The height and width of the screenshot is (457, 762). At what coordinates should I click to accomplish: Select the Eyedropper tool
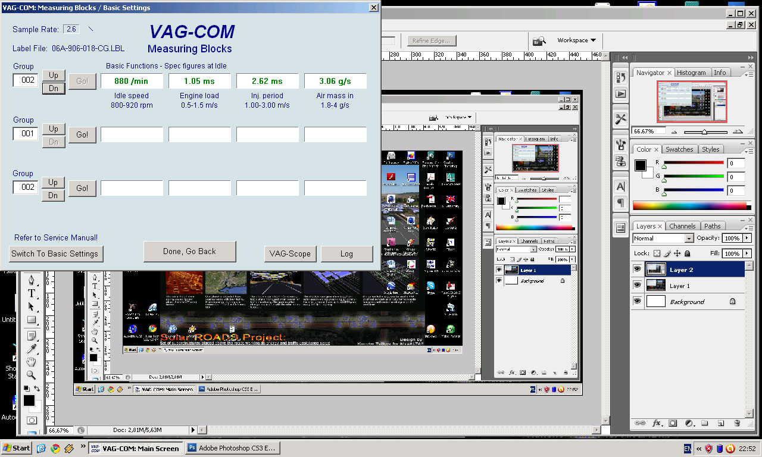(31, 349)
